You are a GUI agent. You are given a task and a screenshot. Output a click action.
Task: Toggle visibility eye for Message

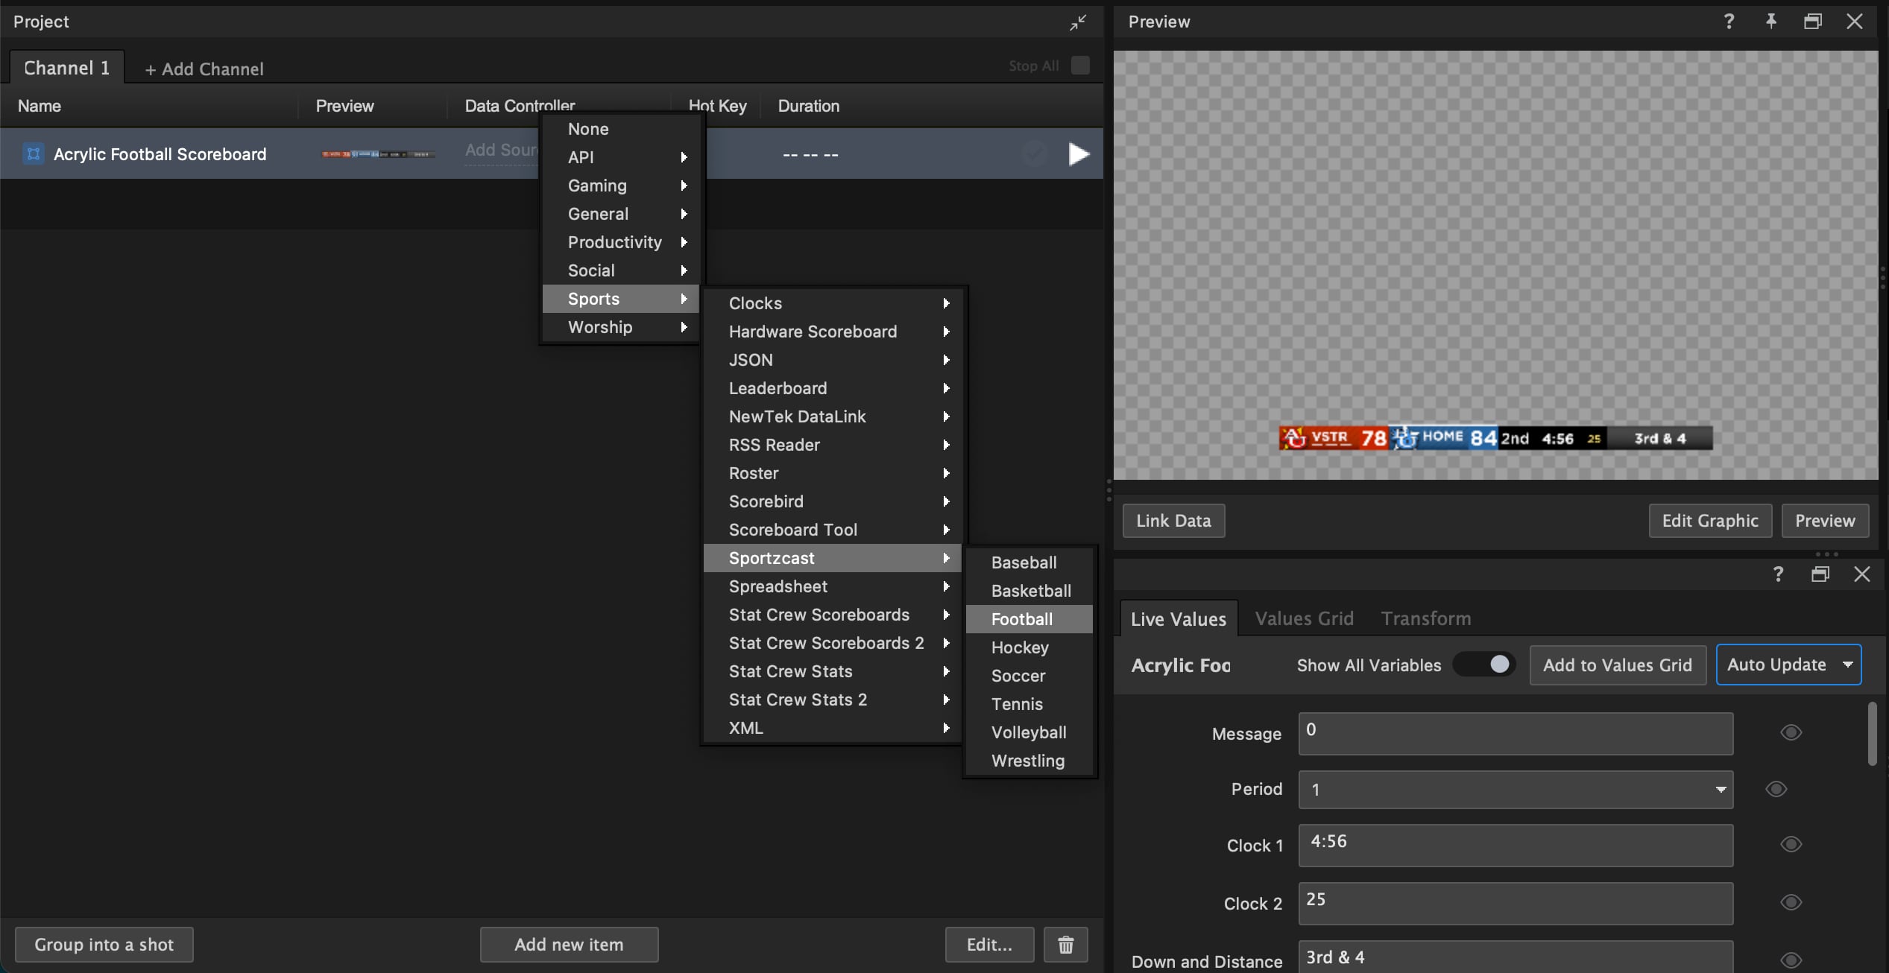pyautogui.click(x=1791, y=732)
